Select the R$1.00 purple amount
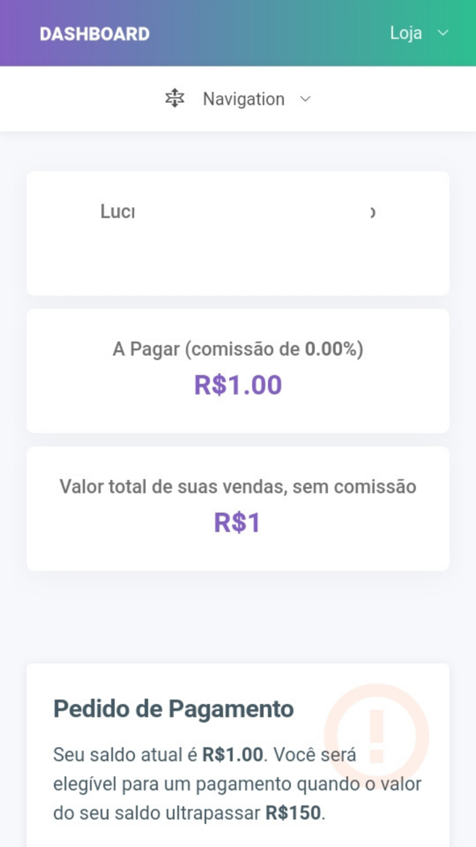Image resolution: width=476 pixels, height=847 pixels. pyautogui.click(x=238, y=384)
